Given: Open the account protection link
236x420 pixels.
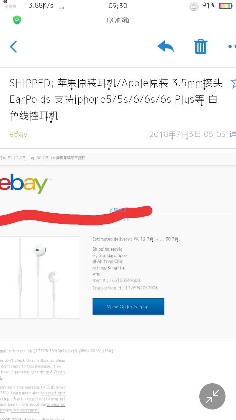Looking at the screenshot, I should [54, 393].
